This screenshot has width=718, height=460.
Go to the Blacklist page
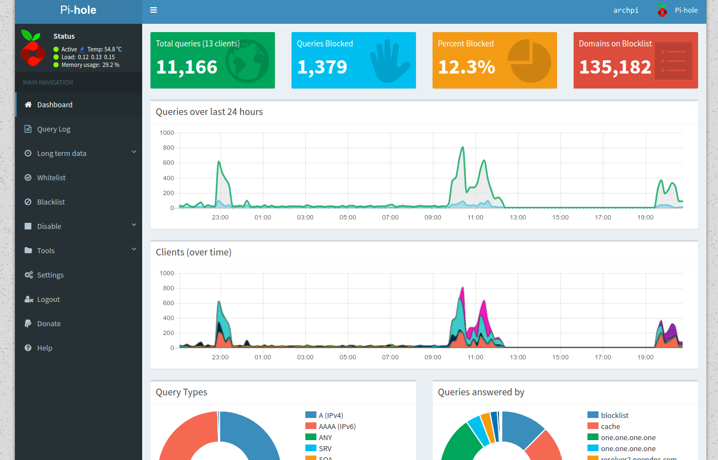click(x=79, y=202)
